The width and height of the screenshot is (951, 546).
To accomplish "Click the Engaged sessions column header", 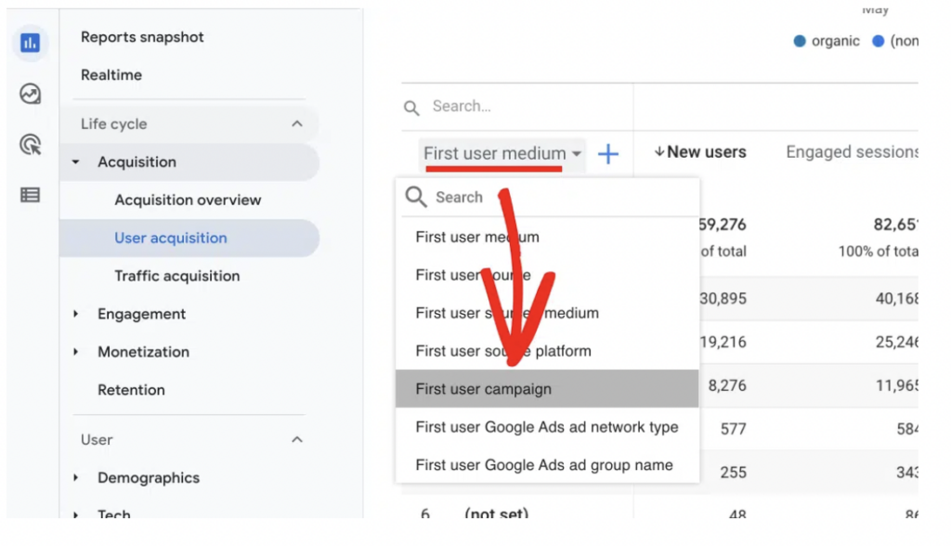I will coord(852,151).
